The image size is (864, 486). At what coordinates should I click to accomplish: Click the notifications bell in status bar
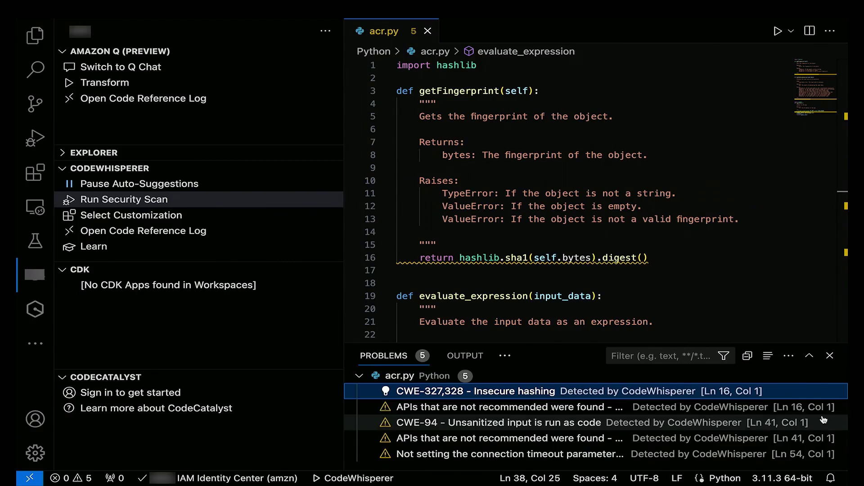[831, 478]
